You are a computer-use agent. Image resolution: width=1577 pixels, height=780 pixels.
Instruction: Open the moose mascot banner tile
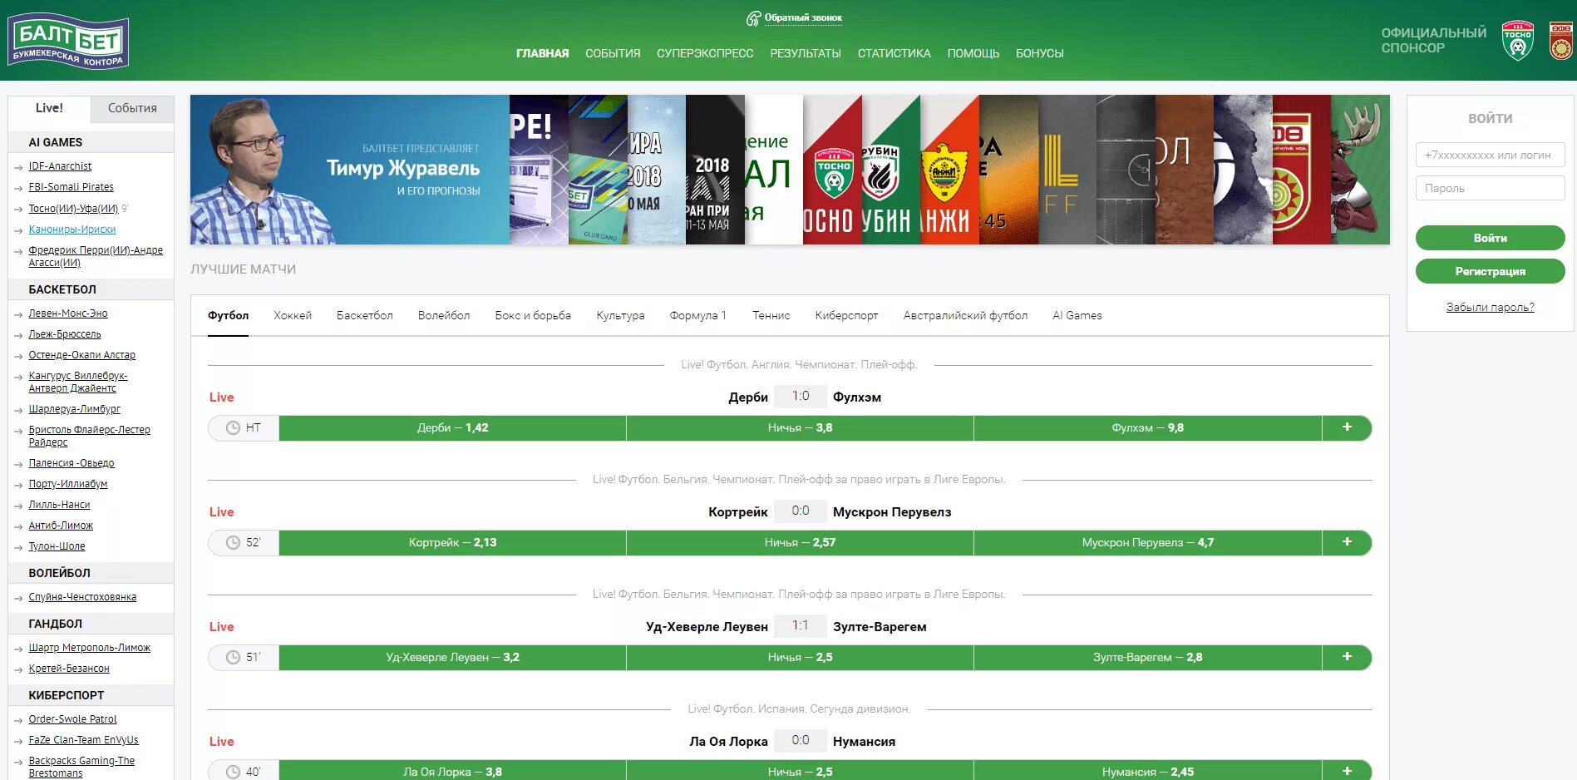1360,170
